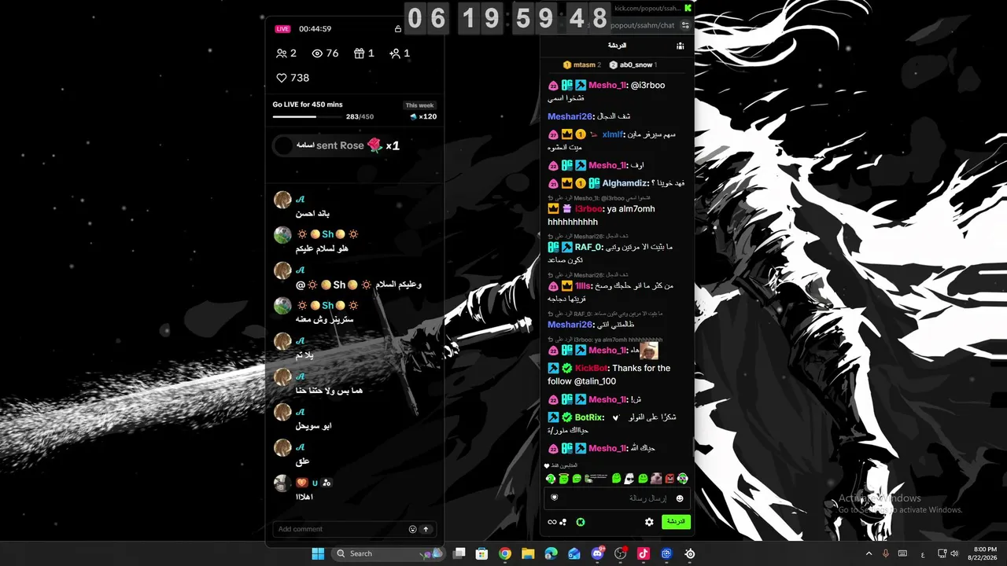Viewport: 1007px width, 566px height.
Task: Click the username xlmlf in chat
Action: [612, 134]
